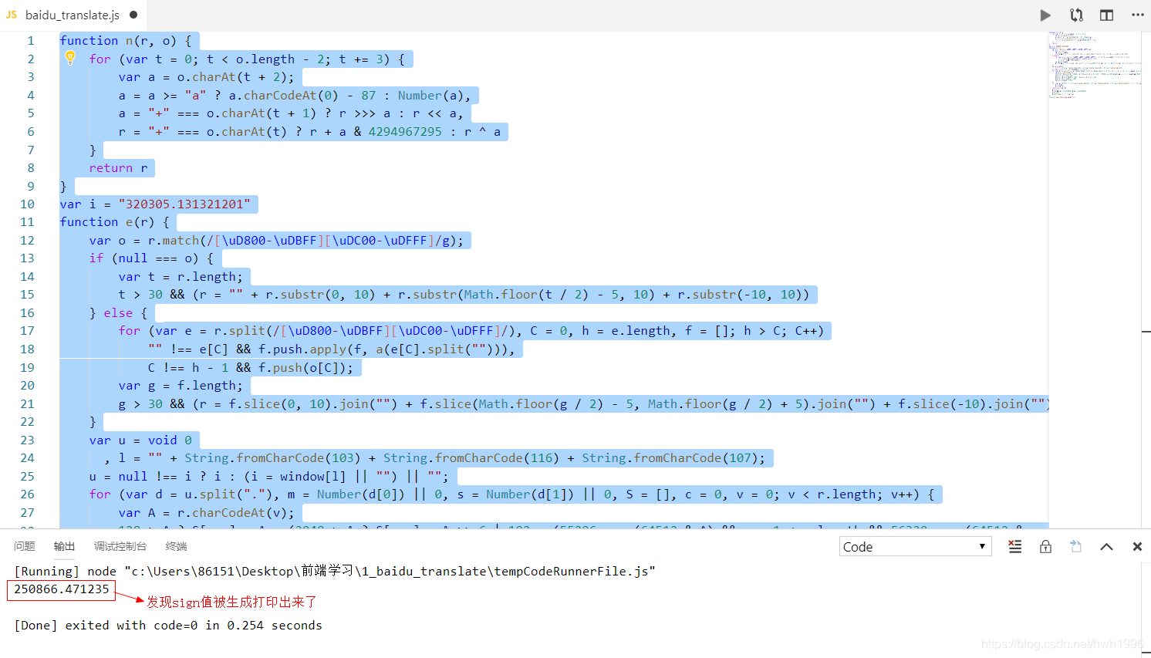Click line number 23 in the gutter
The width and height of the screenshot is (1151, 658).
[x=28, y=440]
